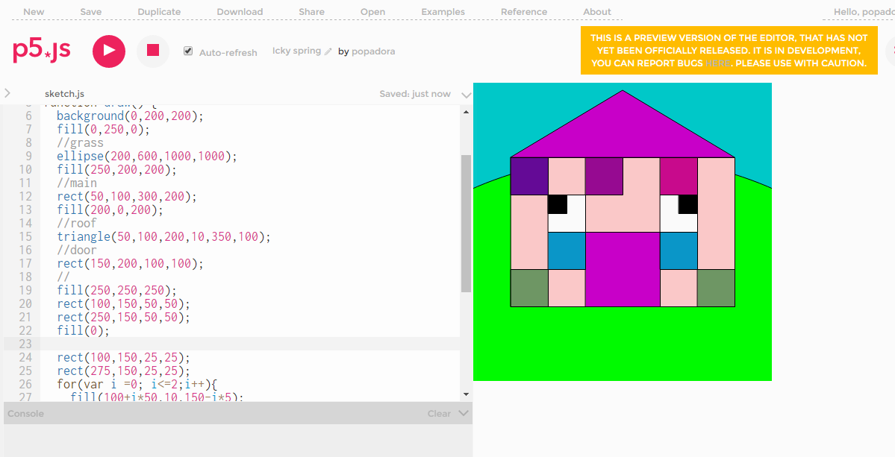Click the p5.js logo
The width and height of the screenshot is (895, 457).
coord(42,50)
